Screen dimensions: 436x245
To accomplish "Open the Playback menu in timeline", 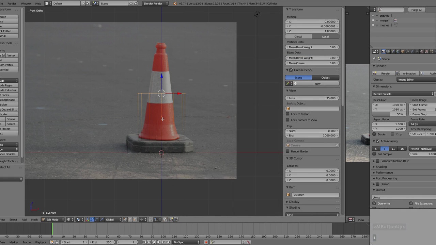I will pos(41,242).
